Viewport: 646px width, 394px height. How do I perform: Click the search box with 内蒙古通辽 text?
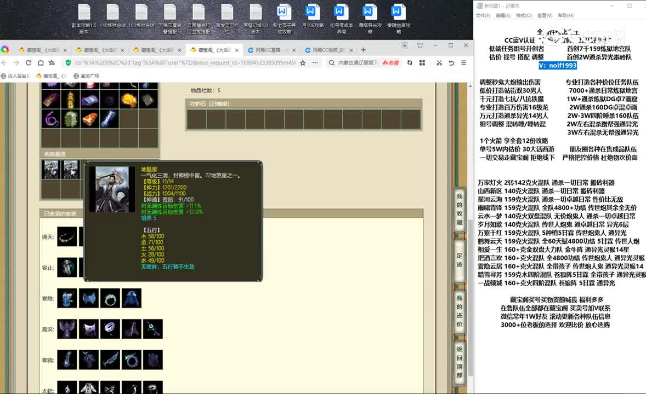click(x=358, y=63)
